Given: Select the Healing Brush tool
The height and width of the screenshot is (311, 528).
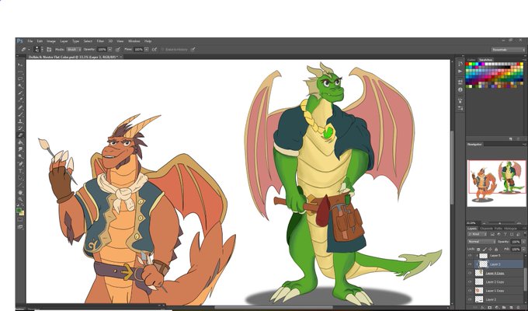Looking at the screenshot, I should [20, 107].
